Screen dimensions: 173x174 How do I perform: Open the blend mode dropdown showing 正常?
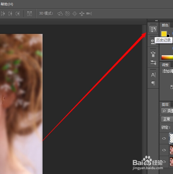[x=167, y=119]
